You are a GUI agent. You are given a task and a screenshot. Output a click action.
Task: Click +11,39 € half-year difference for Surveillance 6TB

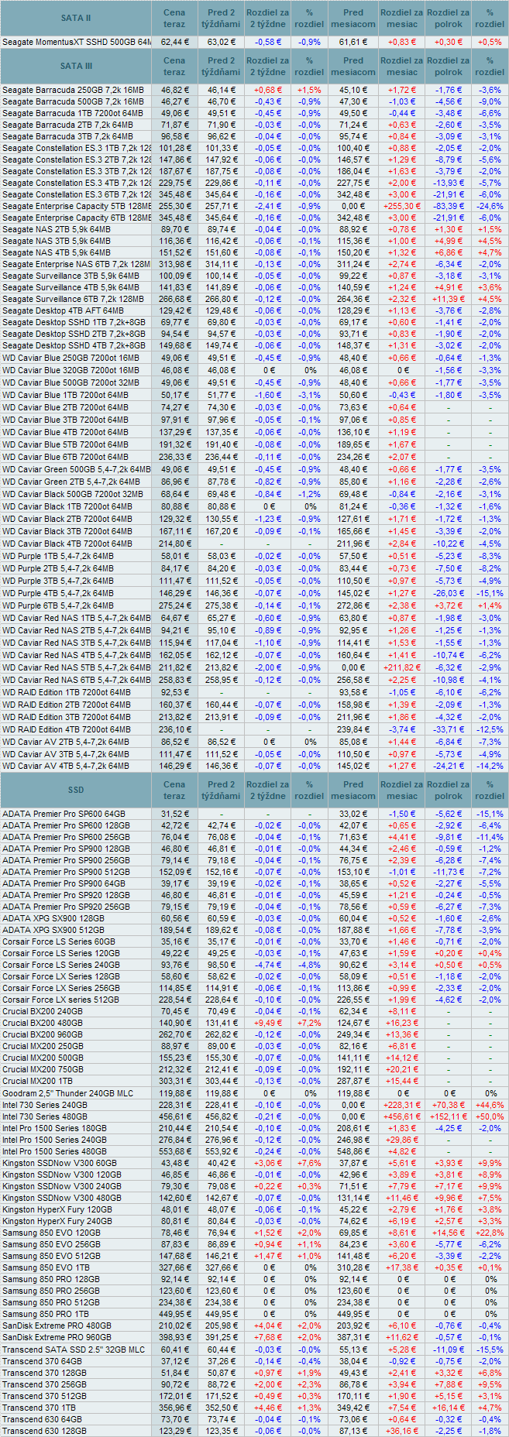click(448, 299)
